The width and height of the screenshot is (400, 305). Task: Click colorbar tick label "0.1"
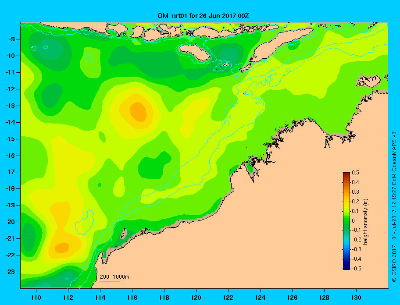(356, 211)
